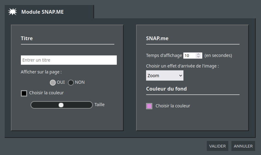Click the Entrer un titre field
This screenshot has height=155, width=261.
pyautogui.click(x=69, y=60)
